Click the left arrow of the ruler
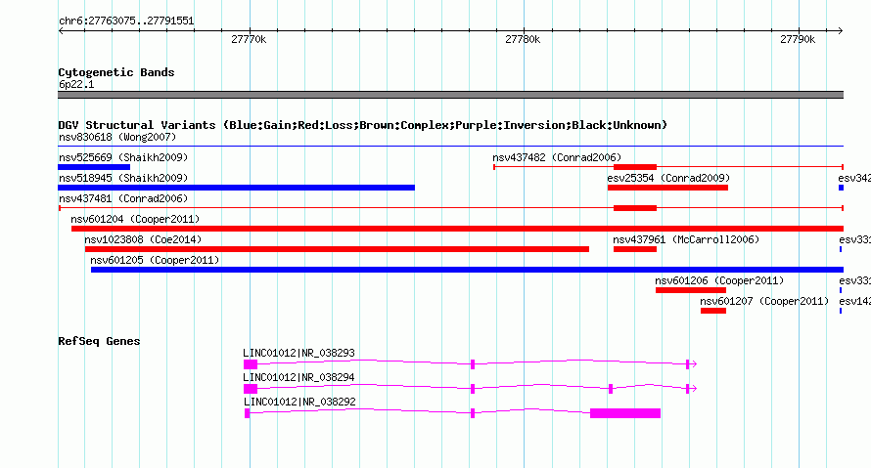This screenshot has width=871, height=468. tap(61, 30)
